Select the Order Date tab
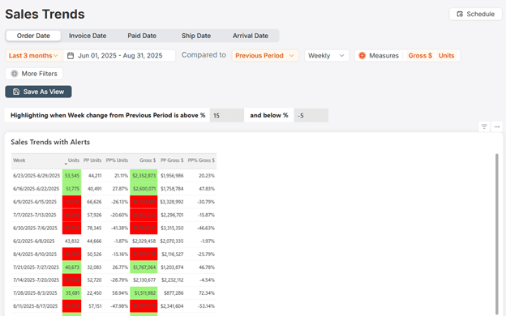This screenshot has height=316, width=506. pos(33,36)
